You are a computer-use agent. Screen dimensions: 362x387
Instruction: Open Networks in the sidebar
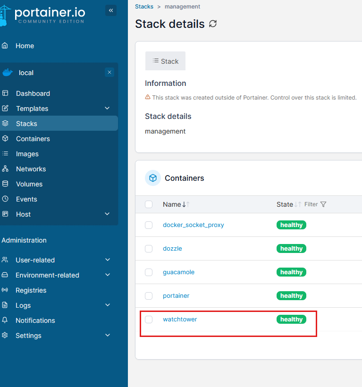[x=31, y=169]
